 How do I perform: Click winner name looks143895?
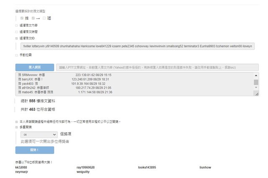[147, 167]
